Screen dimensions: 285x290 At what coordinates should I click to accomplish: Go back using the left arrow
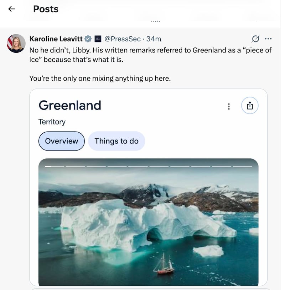[12, 9]
